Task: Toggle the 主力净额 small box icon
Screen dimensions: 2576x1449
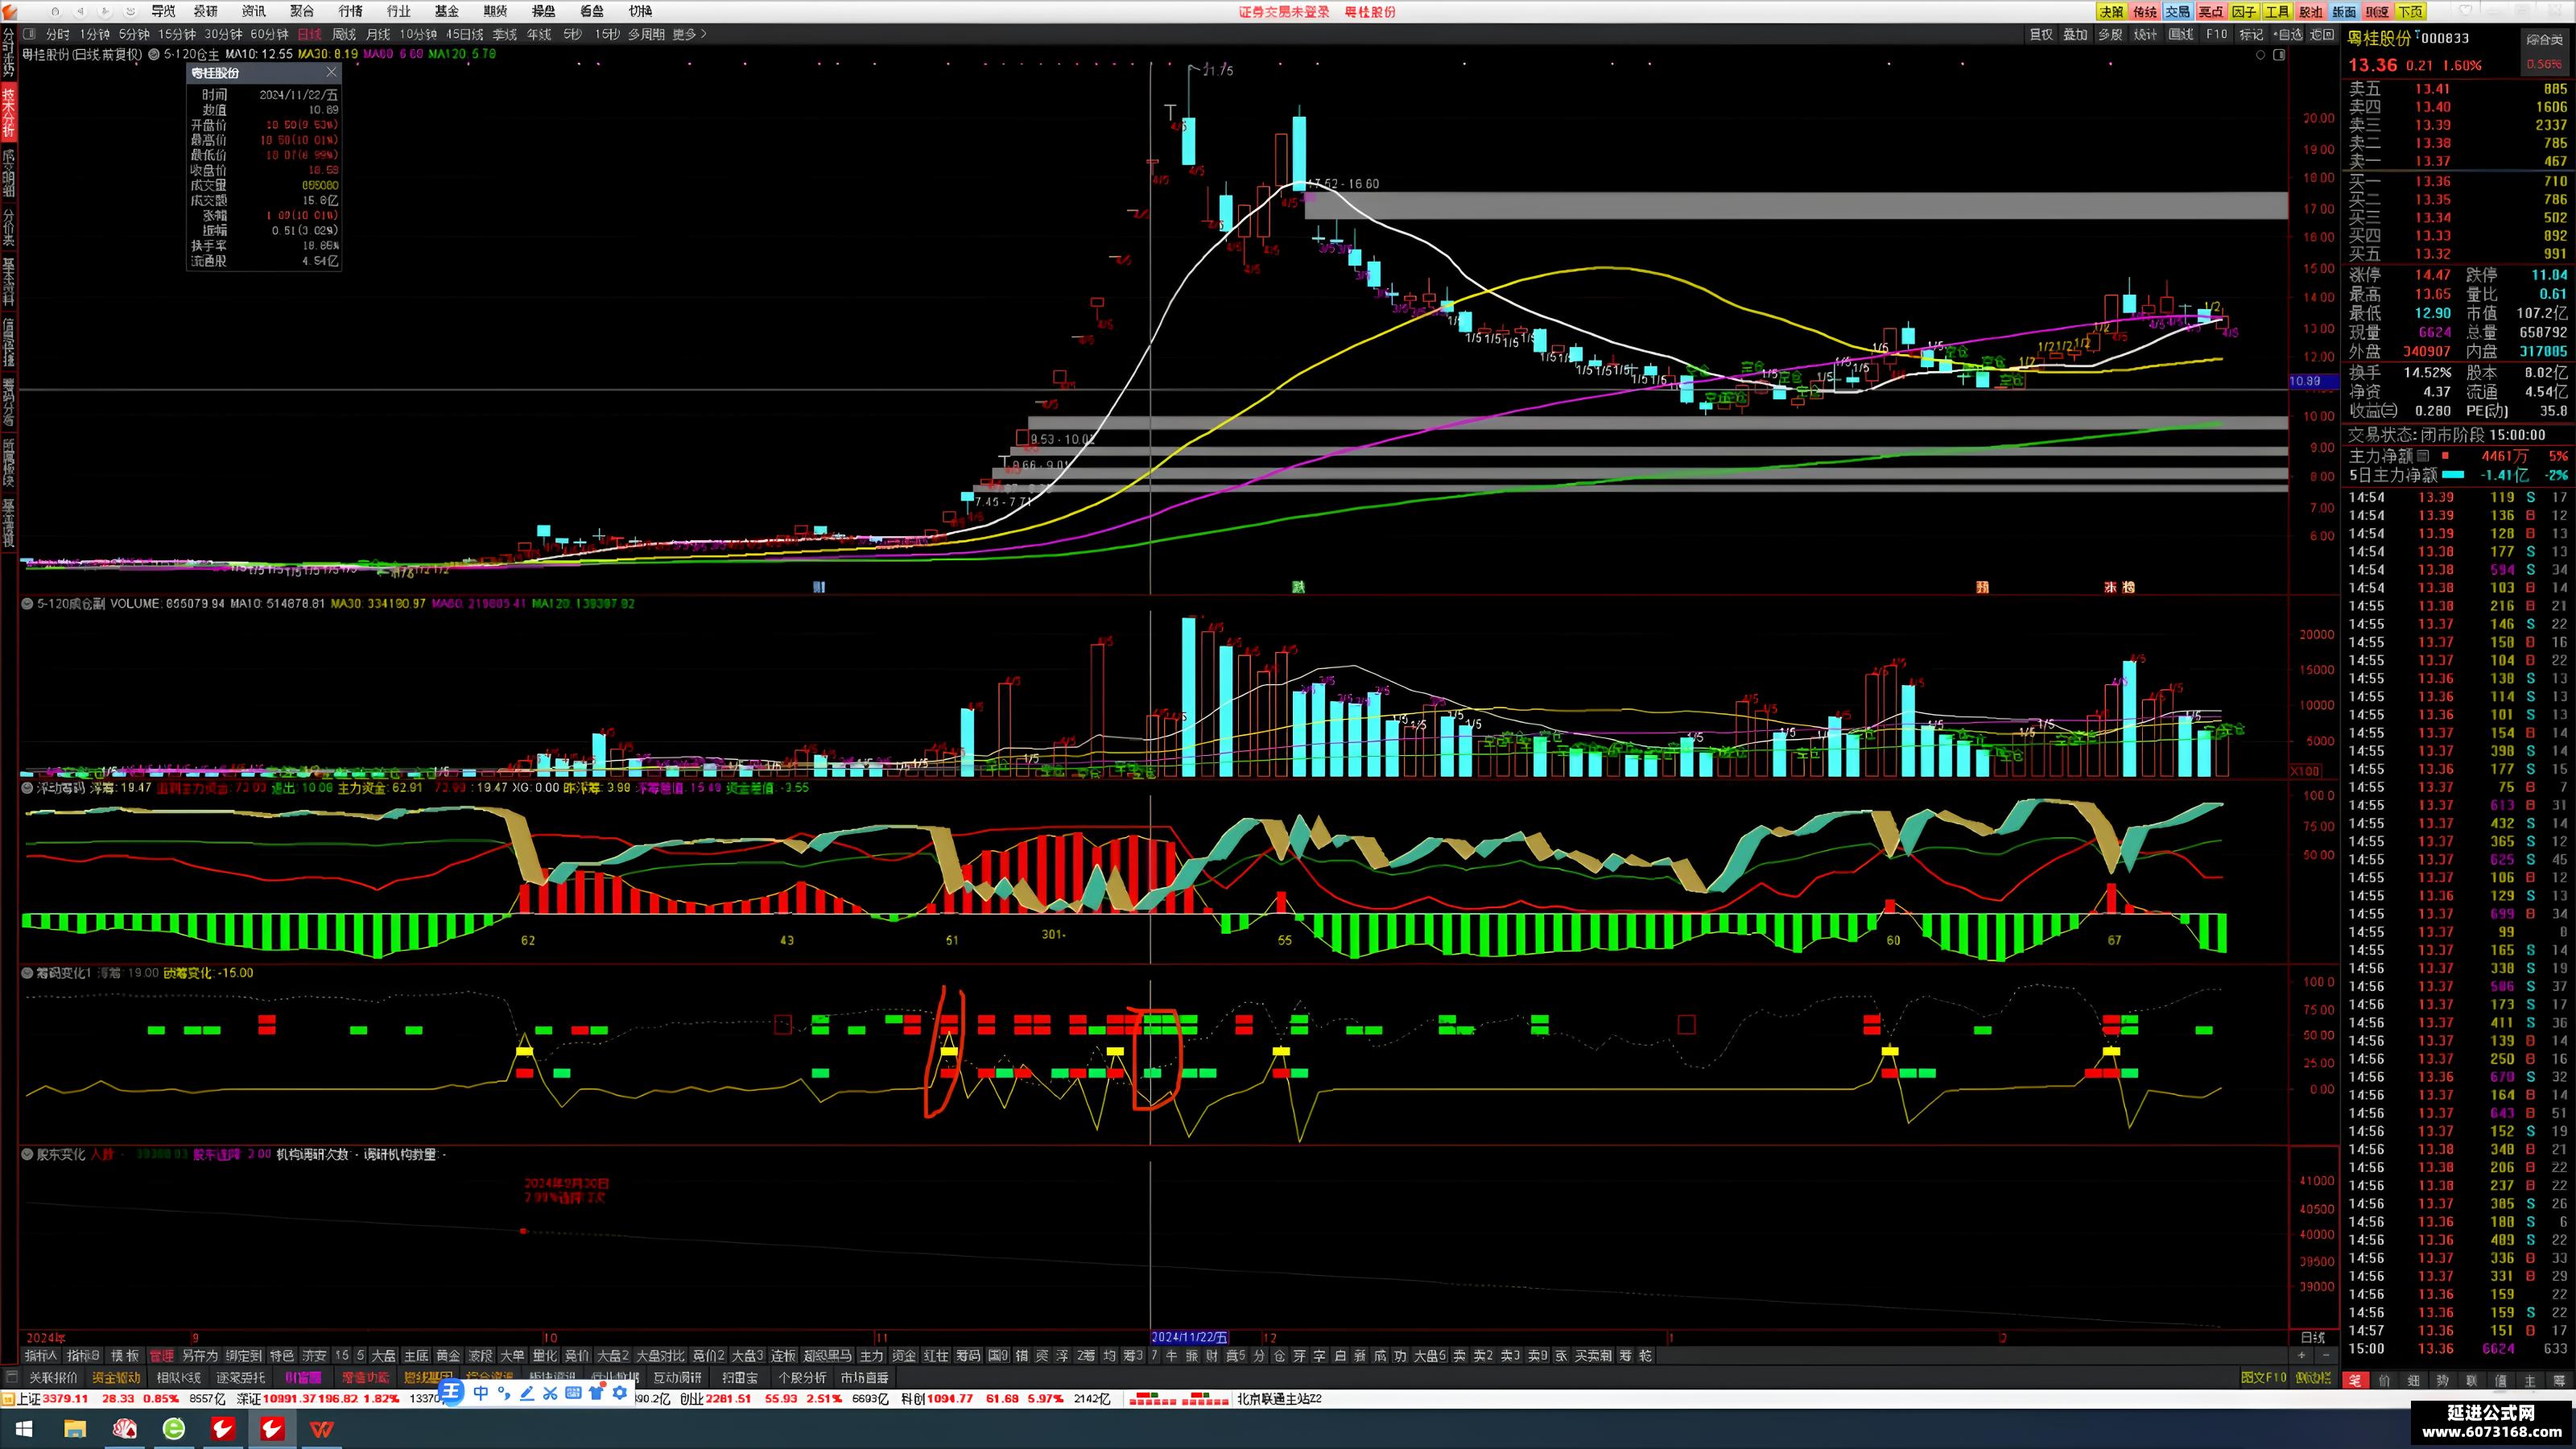Action: (x=2423, y=456)
